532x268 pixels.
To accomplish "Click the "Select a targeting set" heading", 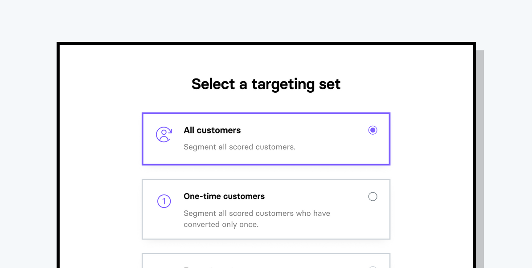I will [x=266, y=84].
